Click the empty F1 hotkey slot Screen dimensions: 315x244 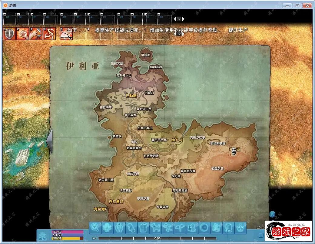tap(9, 19)
